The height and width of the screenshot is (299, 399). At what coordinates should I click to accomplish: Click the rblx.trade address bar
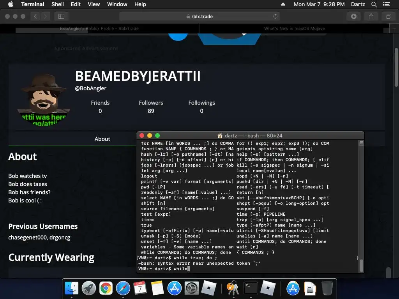199,16
